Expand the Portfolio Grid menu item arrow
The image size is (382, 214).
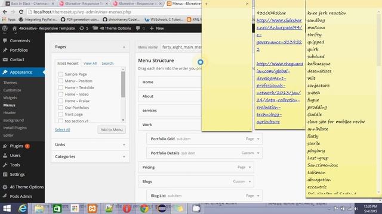[x=258, y=139]
